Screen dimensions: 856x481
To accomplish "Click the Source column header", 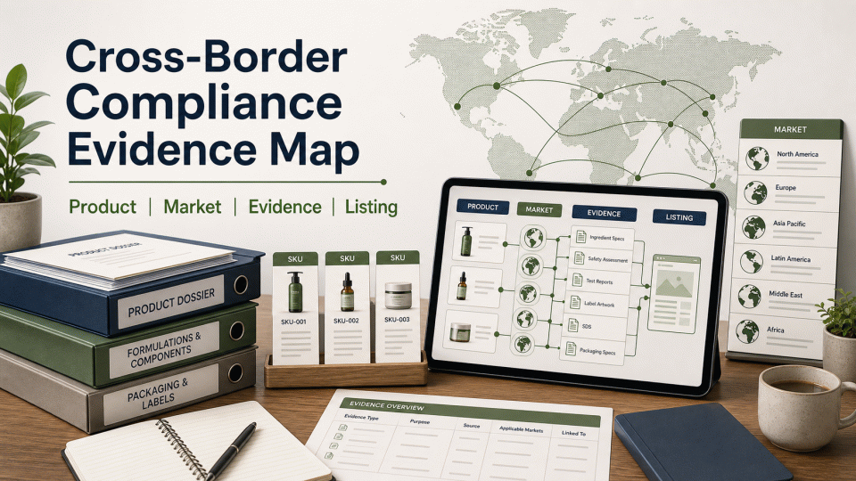I will tap(472, 426).
